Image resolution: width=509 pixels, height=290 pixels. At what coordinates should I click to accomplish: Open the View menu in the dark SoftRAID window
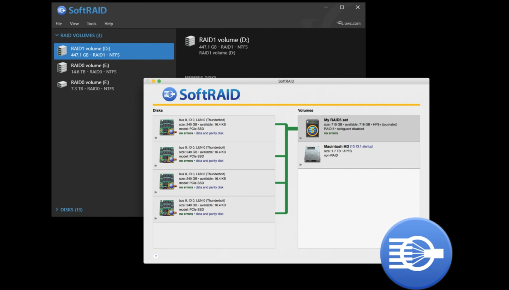click(74, 24)
